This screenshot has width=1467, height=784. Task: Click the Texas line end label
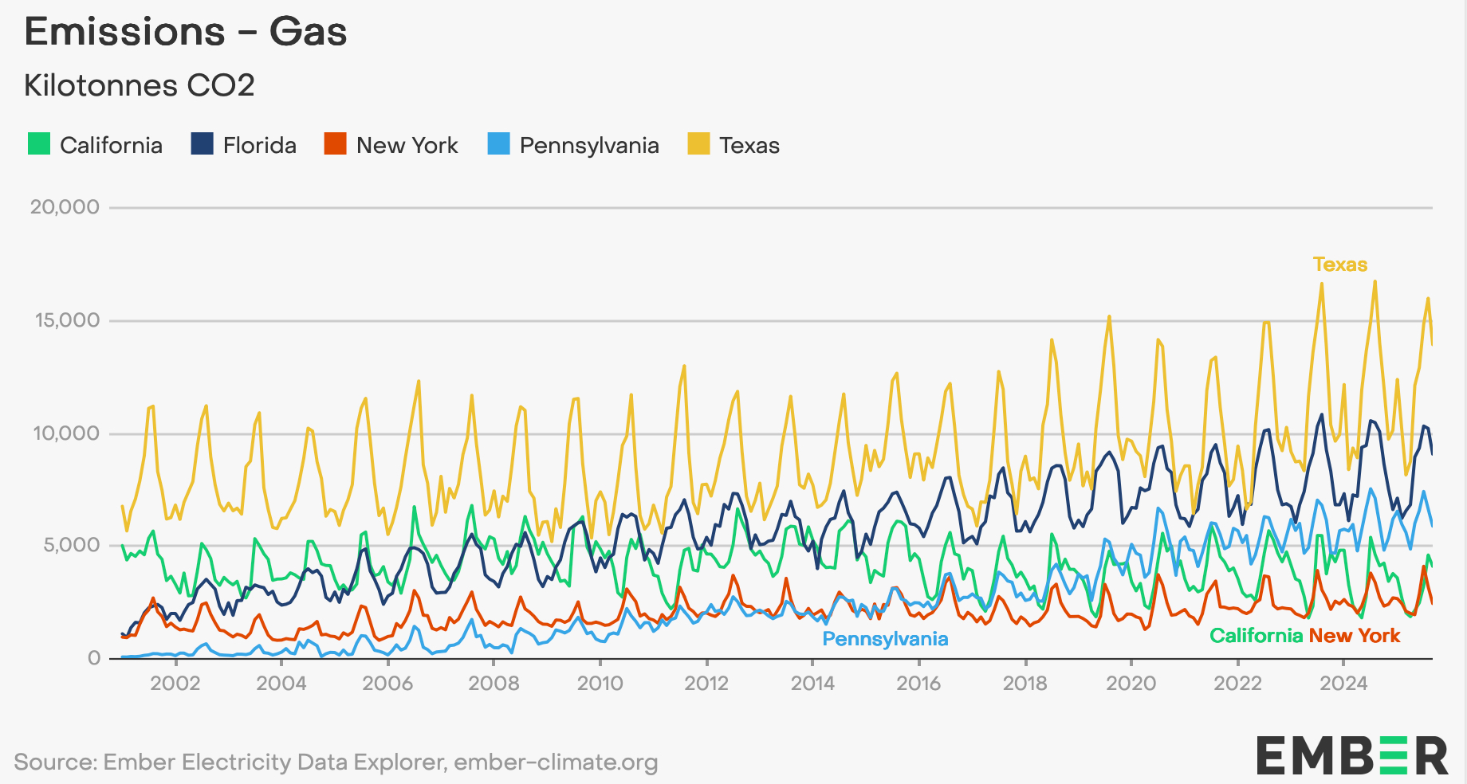click(1339, 265)
